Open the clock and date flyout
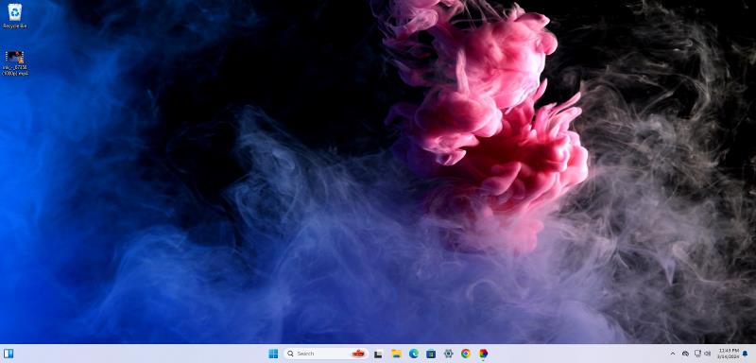Image resolution: width=756 pixels, height=363 pixels. [728, 354]
